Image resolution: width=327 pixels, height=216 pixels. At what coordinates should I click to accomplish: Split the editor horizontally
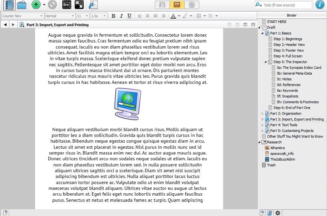coord(253,24)
